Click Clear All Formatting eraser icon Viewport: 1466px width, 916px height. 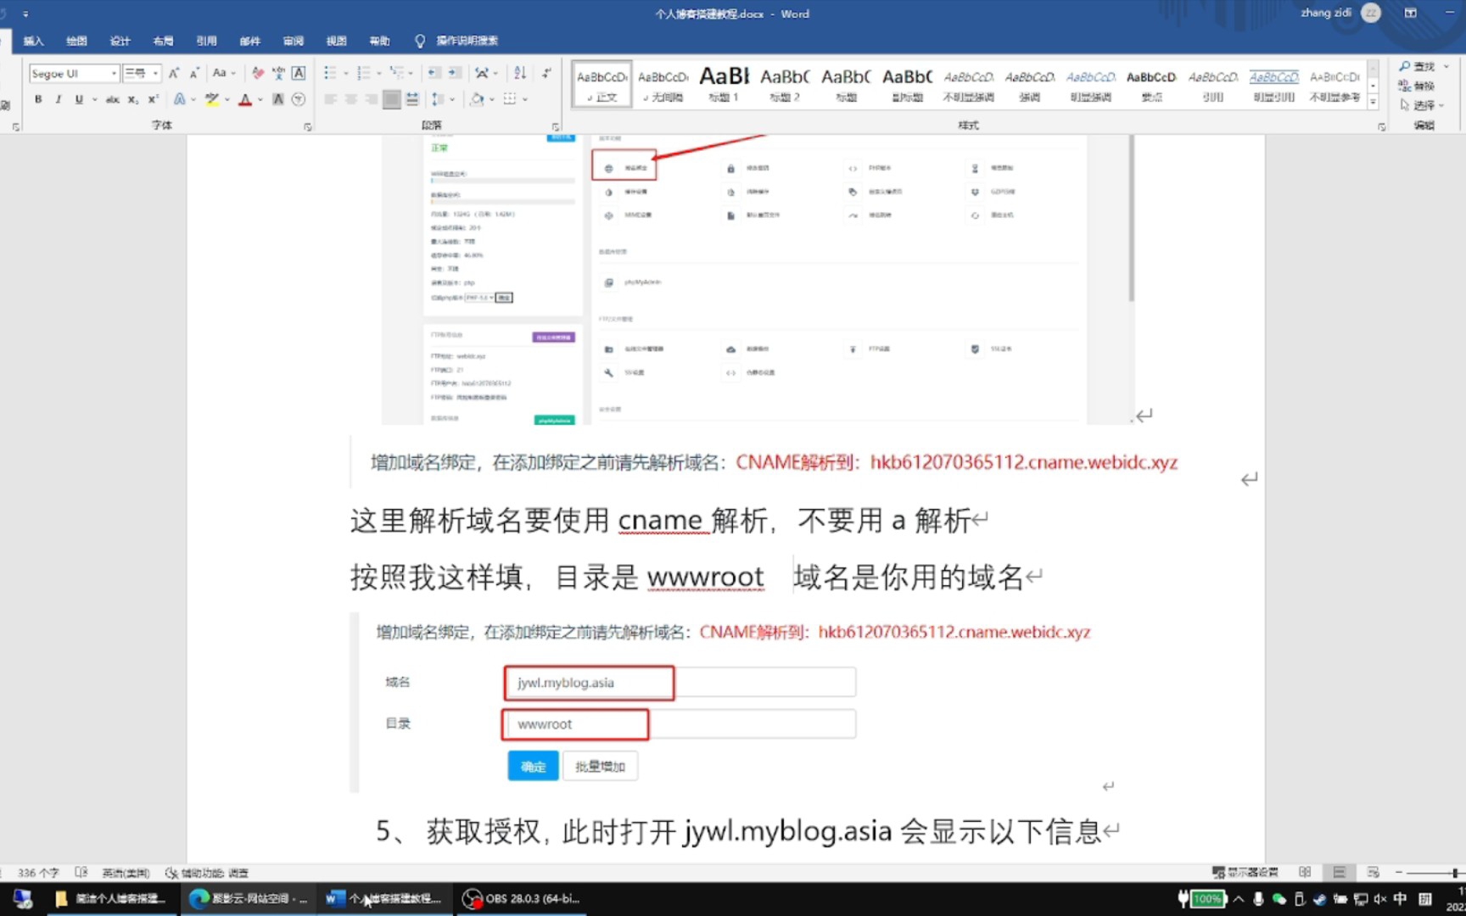258,73
